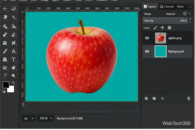Select the teal Background layer thumbnail
This screenshot has width=195, height=130.
(161, 51)
